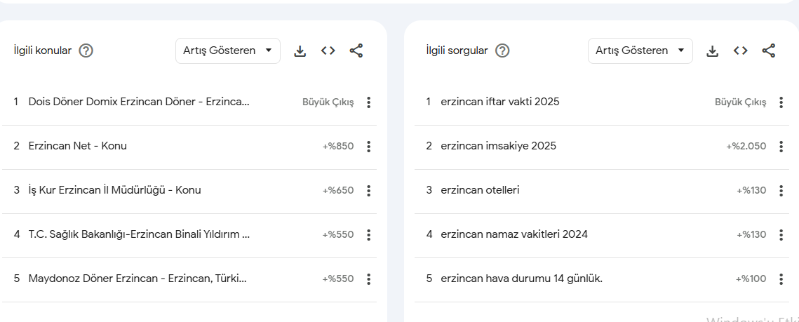This screenshot has height=322, width=799.
Task: Select the erzincan iftar vakti 2025 query
Action: [602, 102]
